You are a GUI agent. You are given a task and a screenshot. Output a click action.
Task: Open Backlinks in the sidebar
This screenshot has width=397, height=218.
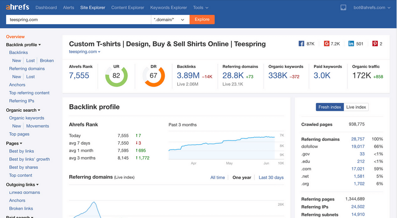coord(18,53)
